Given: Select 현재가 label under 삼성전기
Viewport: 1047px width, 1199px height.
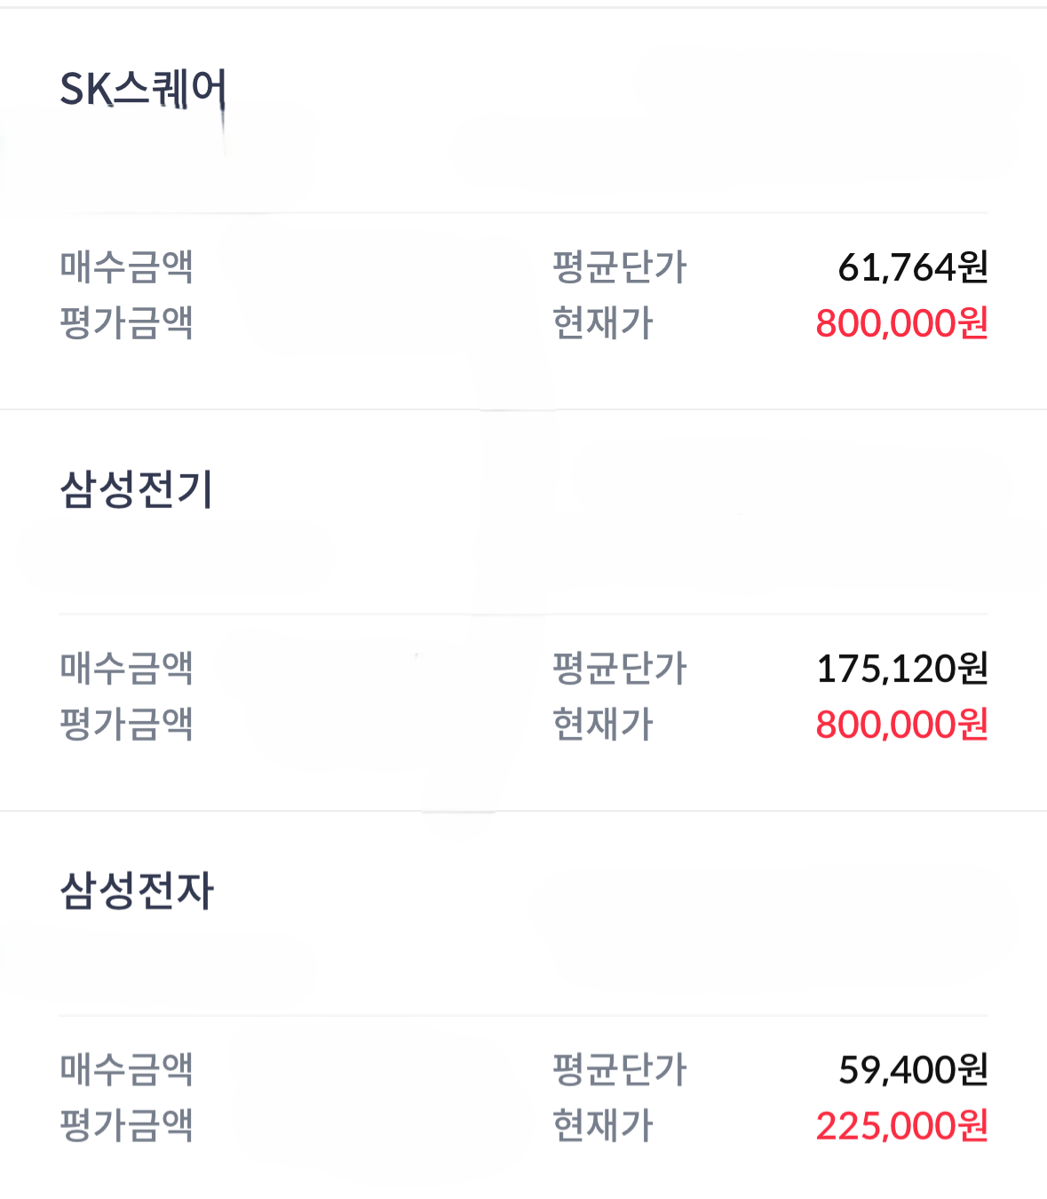Looking at the screenshot, I should click(x=603, y=724).
